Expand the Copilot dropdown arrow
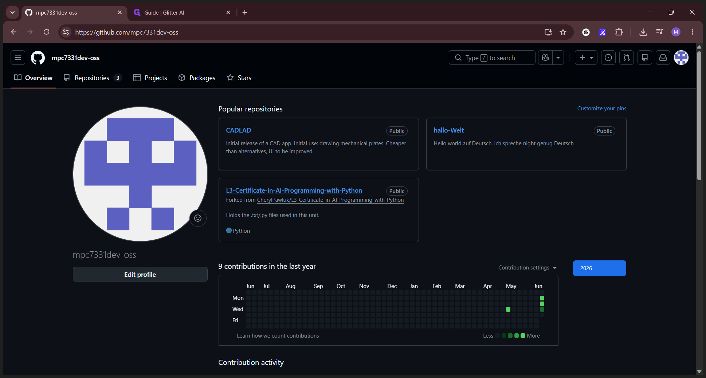The width and height of the screenshot is (706, 378). 558,58
